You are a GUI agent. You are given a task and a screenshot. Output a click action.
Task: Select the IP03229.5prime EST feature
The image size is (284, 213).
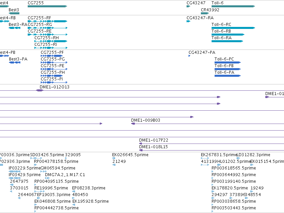[14, 171]
